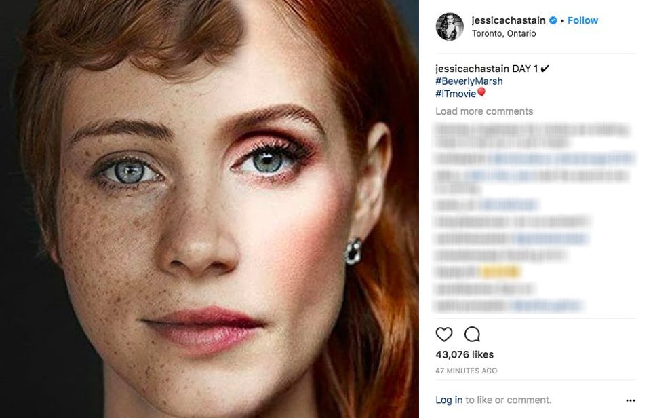The image size is (653, 418).
Task: Click the jessicachastain username in the header
Action: pyautogui.click(x=509, y=20)
